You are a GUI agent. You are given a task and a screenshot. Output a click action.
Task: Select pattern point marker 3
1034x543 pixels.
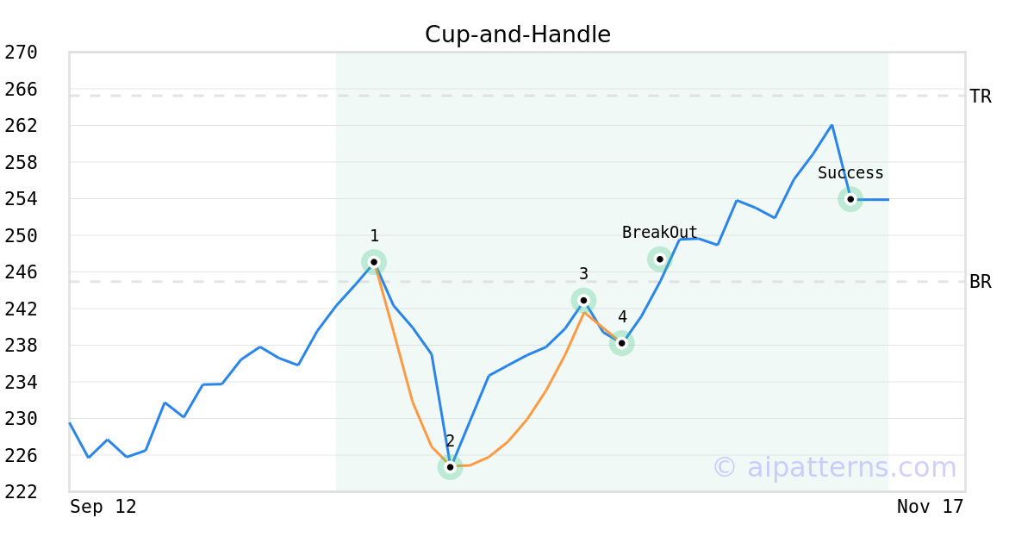(x=583, y=300)
